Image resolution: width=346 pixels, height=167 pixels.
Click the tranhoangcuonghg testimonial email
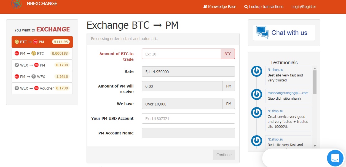pos(288,93)
